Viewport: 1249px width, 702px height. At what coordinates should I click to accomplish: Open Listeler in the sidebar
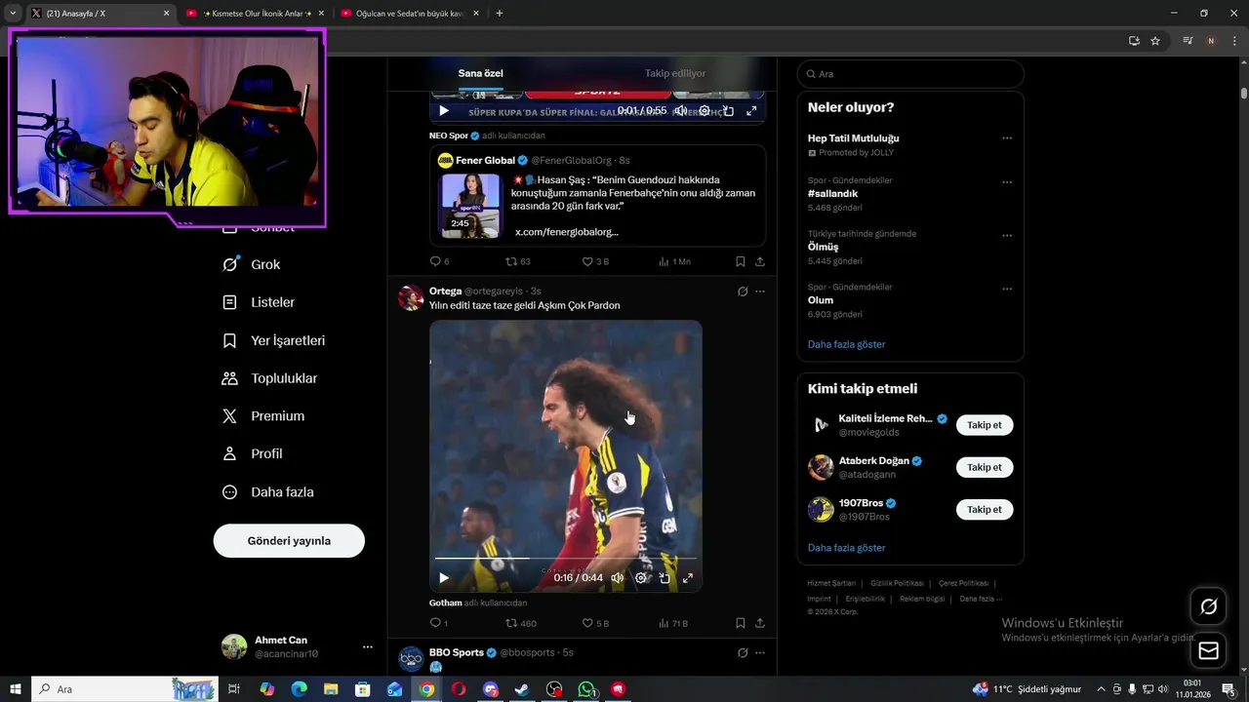[258, 302]
